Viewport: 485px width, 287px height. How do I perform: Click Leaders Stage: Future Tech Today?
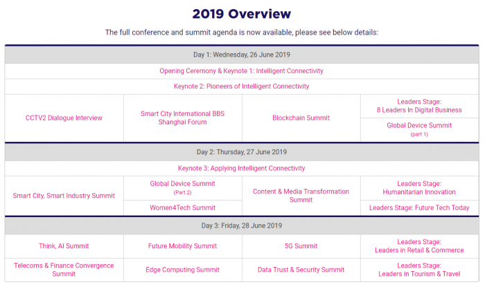(419, 207)
